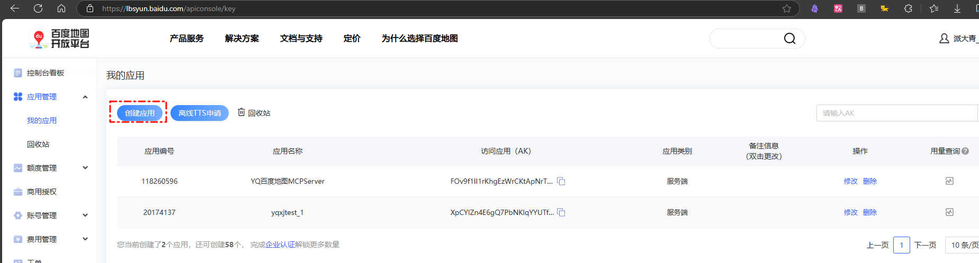
Task: Expand the 额度管理 sidebar section
Action: tap(85, 168)
